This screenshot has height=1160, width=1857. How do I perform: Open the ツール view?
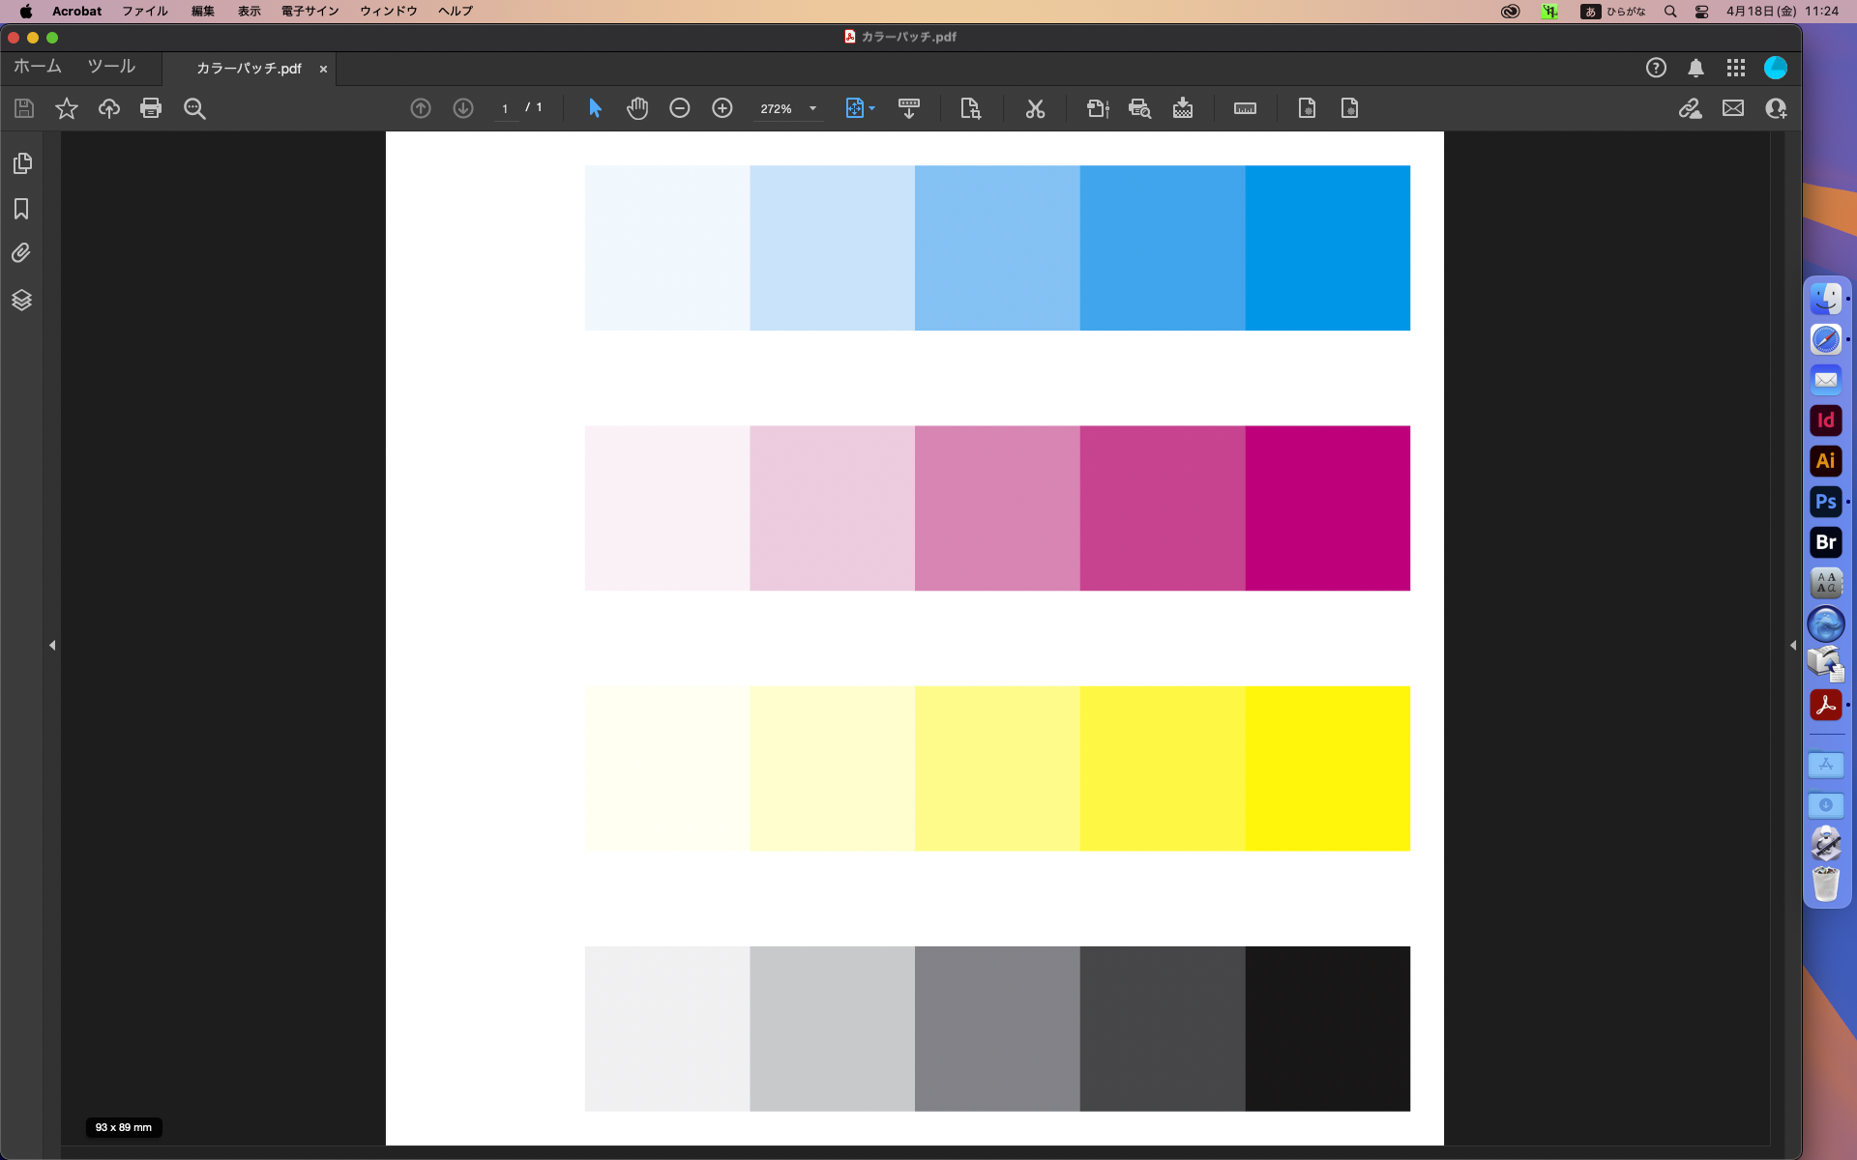[110, 67]
